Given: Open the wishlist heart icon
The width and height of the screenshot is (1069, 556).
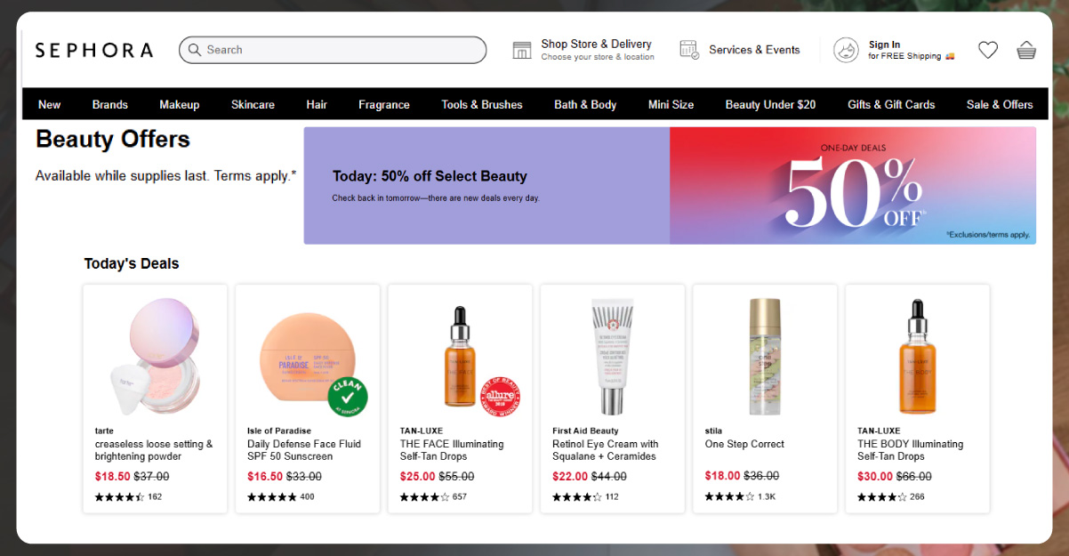Looking at the screenshot, I should 987,50.
